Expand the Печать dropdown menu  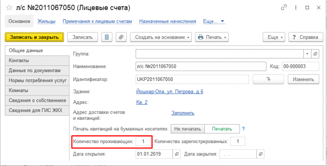pos(212,37)
